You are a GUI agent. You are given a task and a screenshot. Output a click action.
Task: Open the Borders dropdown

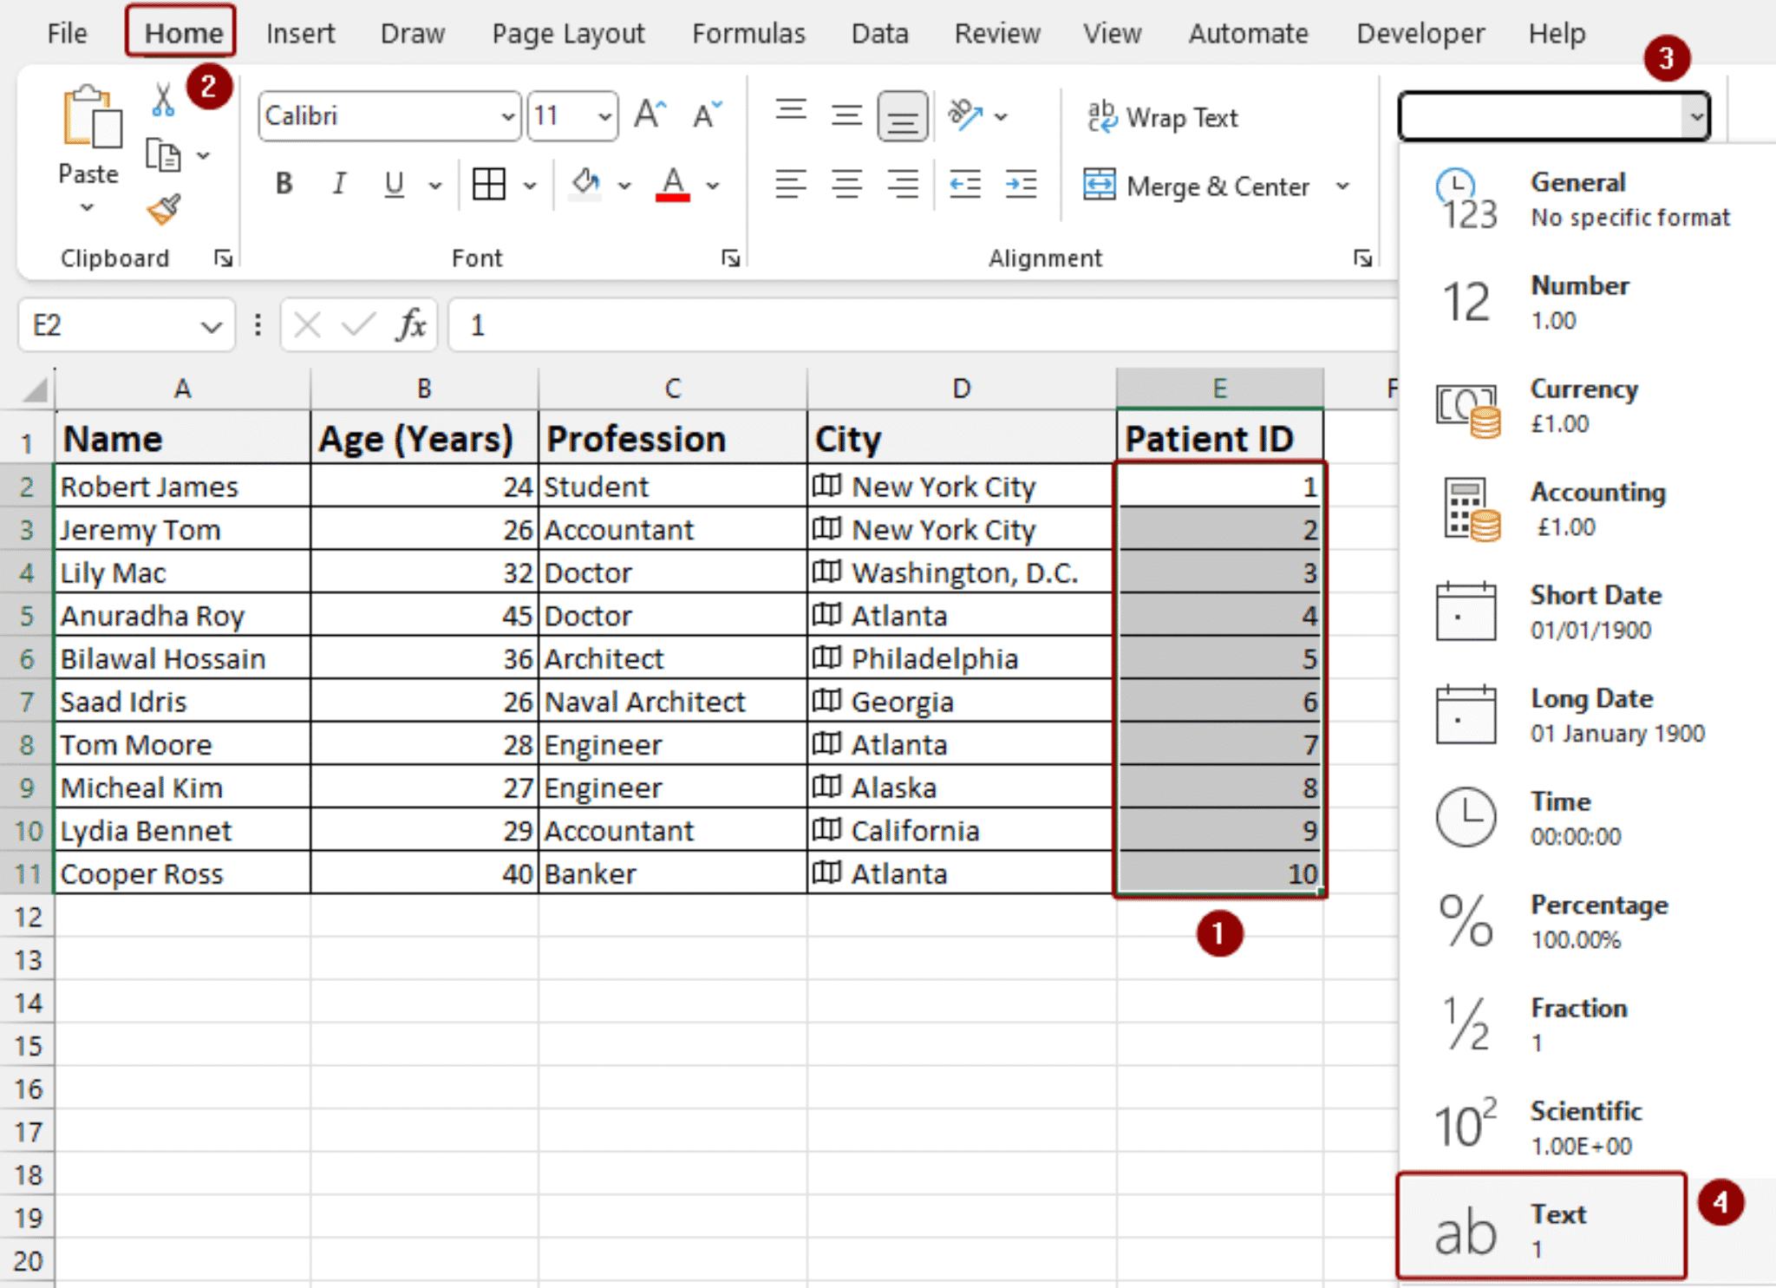pyautogui.click(x=529, y=185)
